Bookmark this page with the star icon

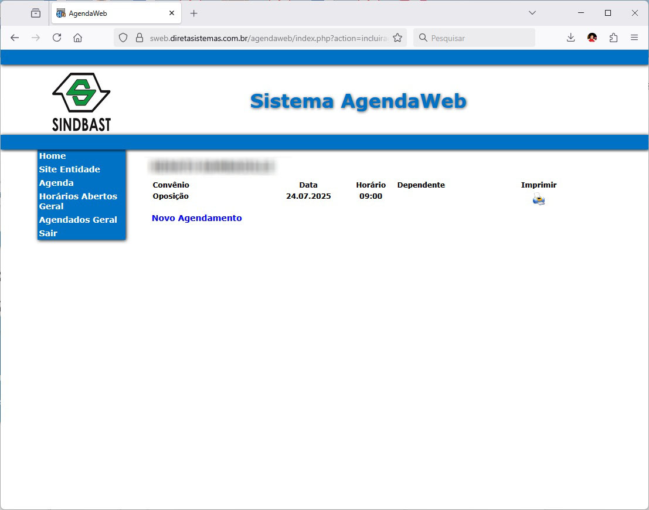(397, 38)
